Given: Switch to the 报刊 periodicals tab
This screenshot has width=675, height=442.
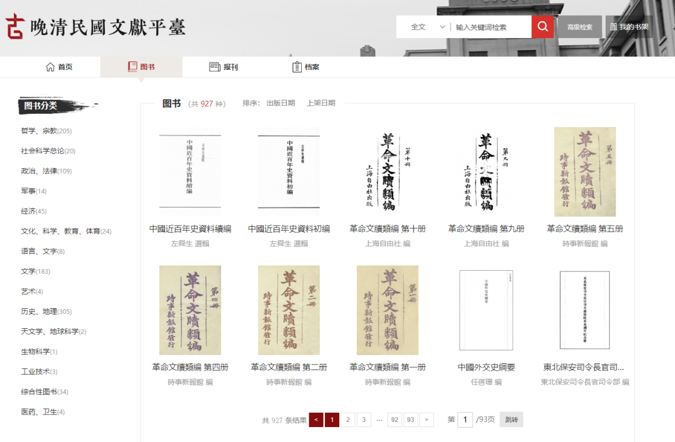Looking at the screenshot, I should pyautogui.click(x=223, y=67).
